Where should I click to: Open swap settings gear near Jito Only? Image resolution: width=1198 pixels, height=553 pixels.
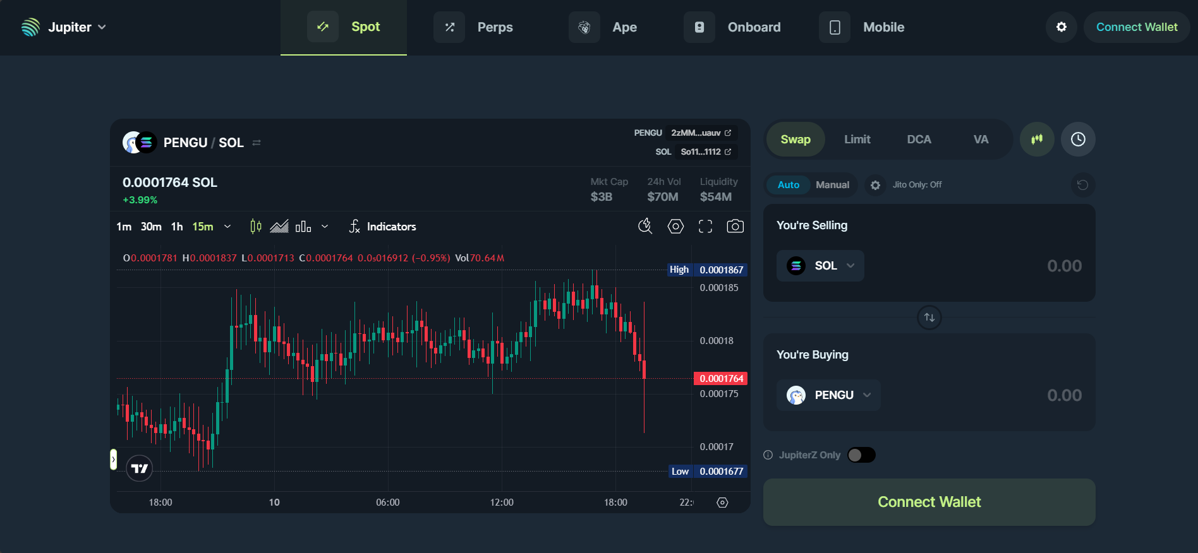[x=875, y=185]
